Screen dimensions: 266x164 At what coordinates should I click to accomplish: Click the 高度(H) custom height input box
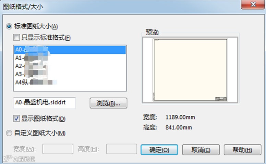121,149
